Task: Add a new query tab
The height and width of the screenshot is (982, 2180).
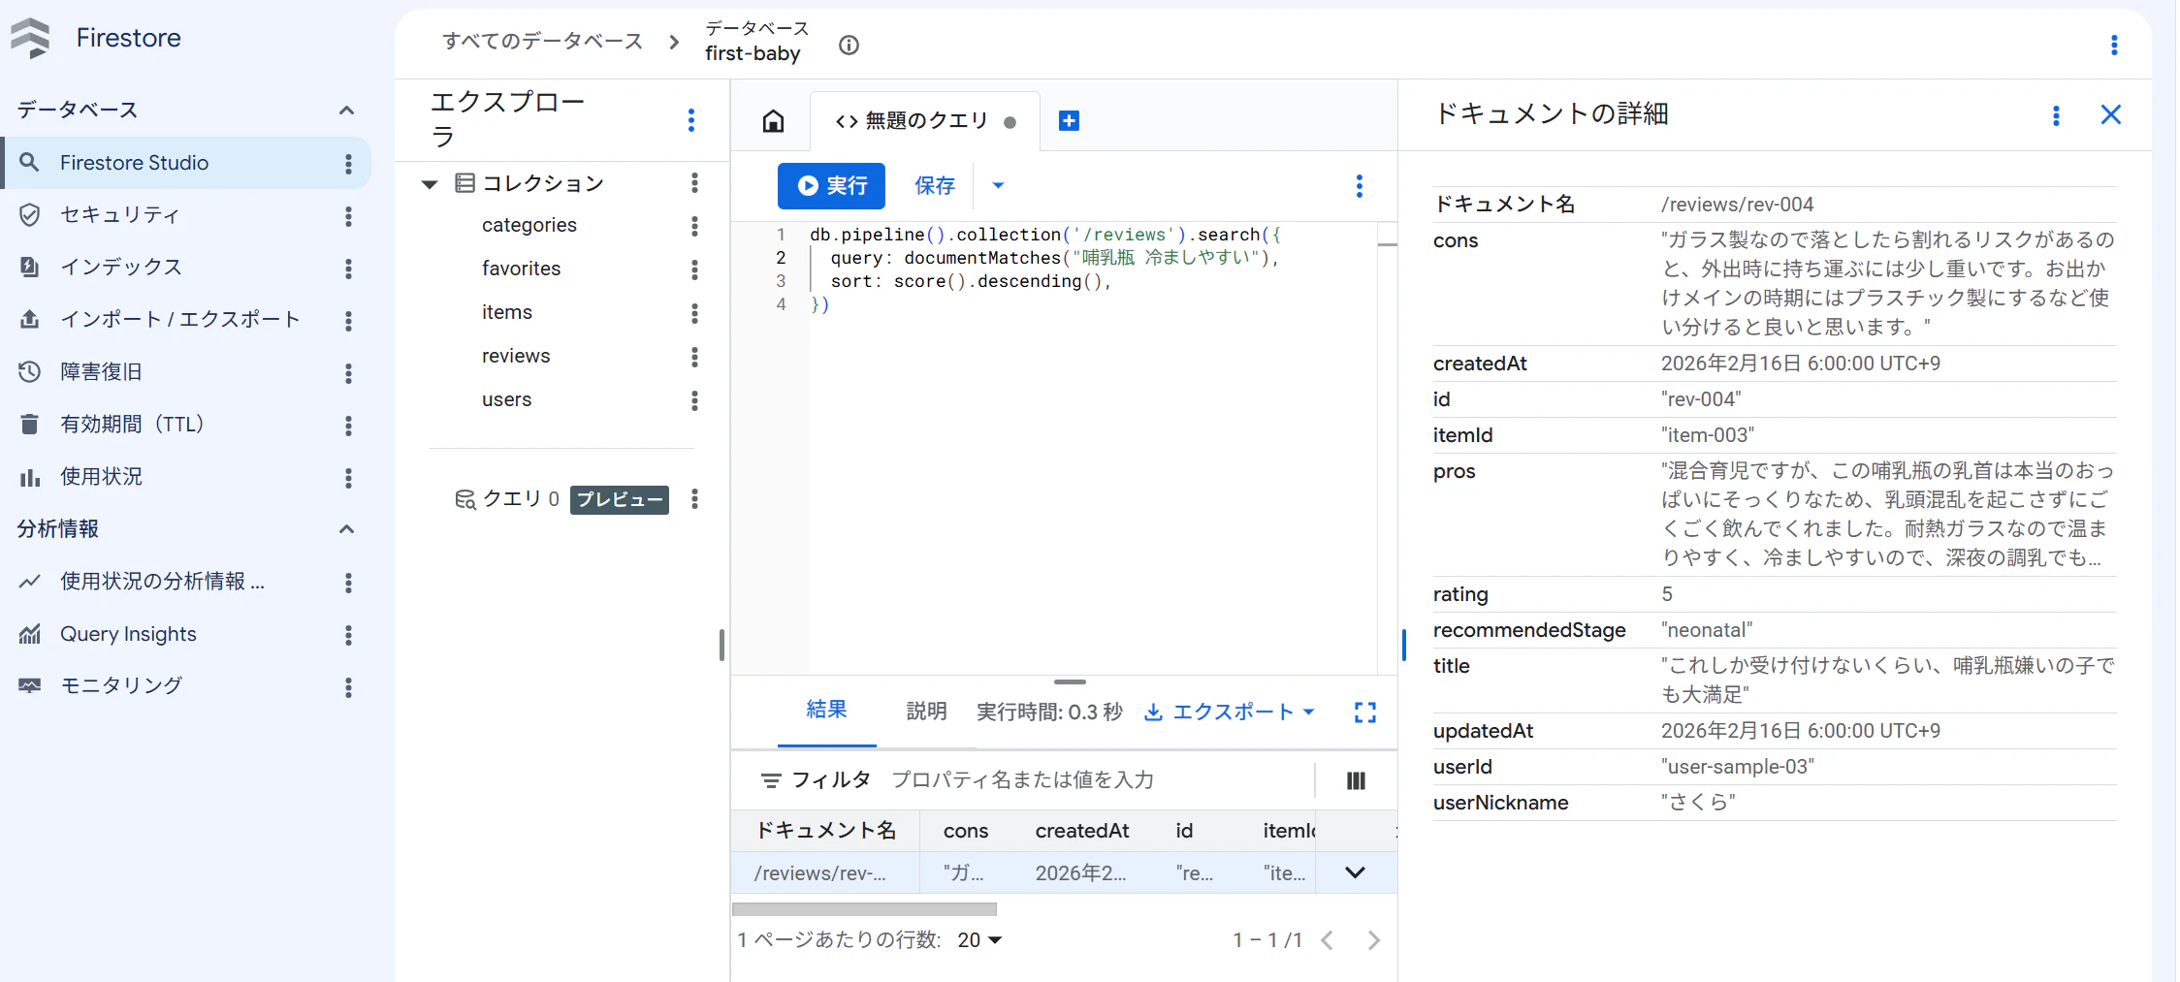Action: pos(1069,121)
